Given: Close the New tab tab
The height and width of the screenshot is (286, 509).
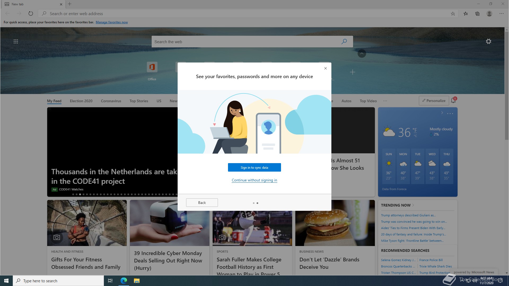Looking at the screenshot, I should click(x=61, y=4).
